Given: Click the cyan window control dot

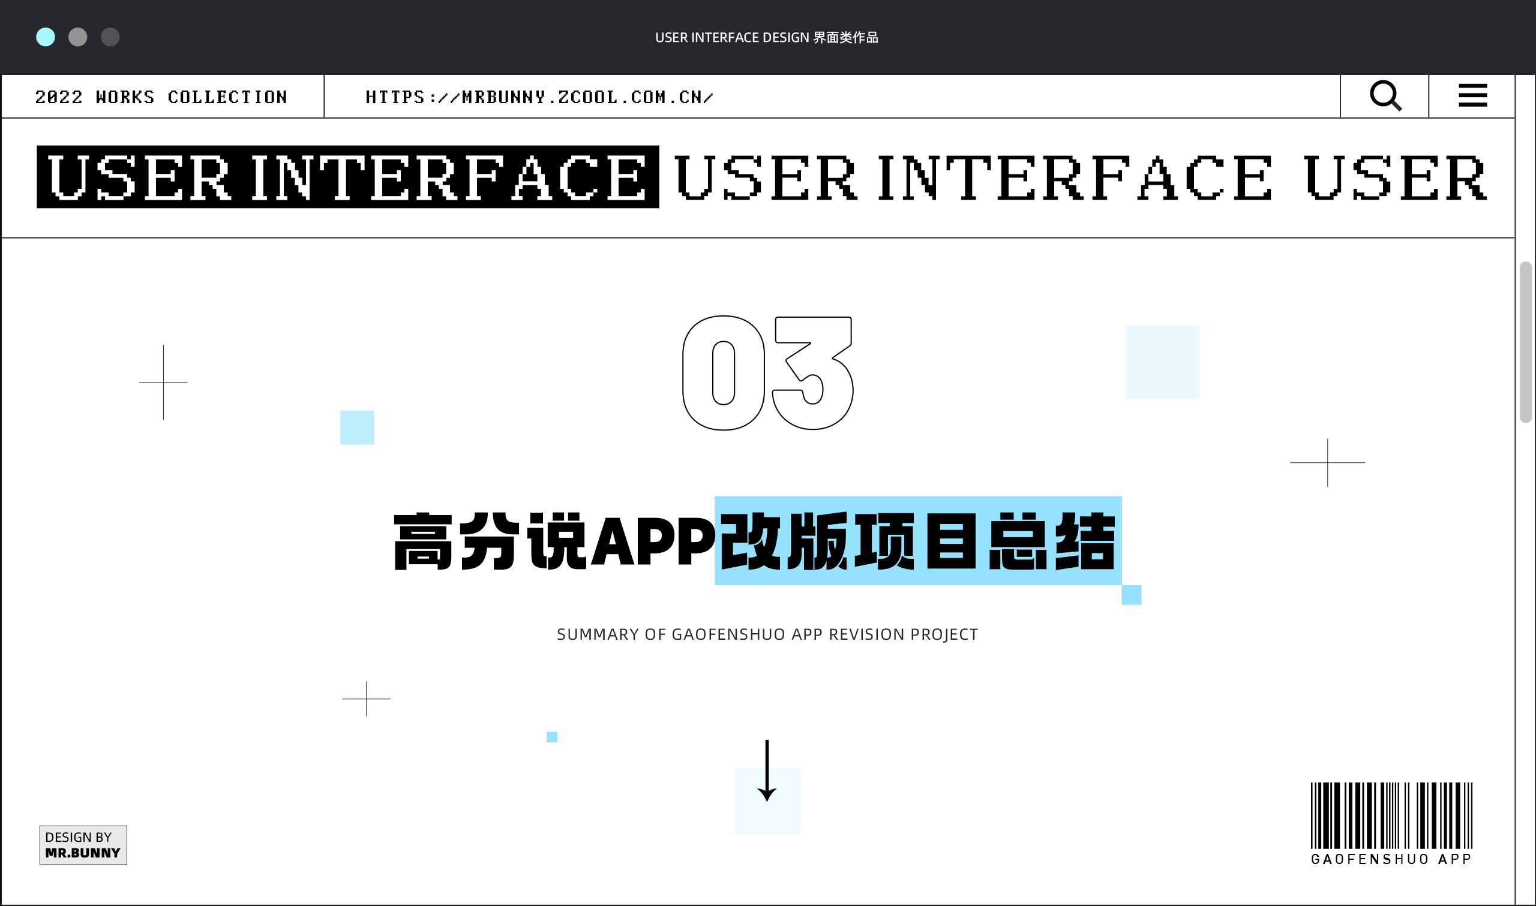Looking at the screenshot, I should pyautogui.click(x=46, y=37).
